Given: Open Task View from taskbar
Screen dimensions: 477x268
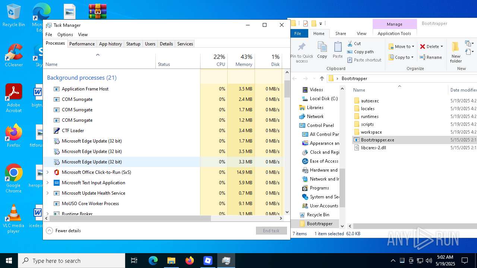Looking at the screenshot, I should tap(134, 261).
